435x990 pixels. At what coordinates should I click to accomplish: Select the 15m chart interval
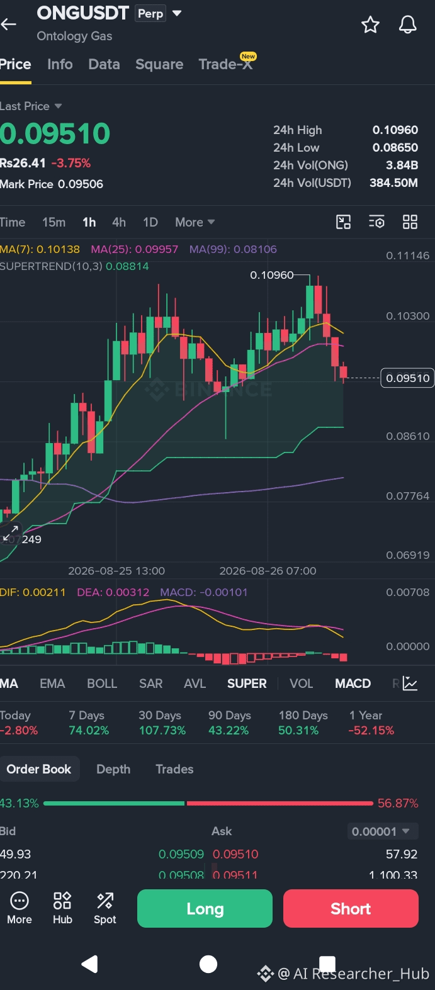click(x=54, y=222)
